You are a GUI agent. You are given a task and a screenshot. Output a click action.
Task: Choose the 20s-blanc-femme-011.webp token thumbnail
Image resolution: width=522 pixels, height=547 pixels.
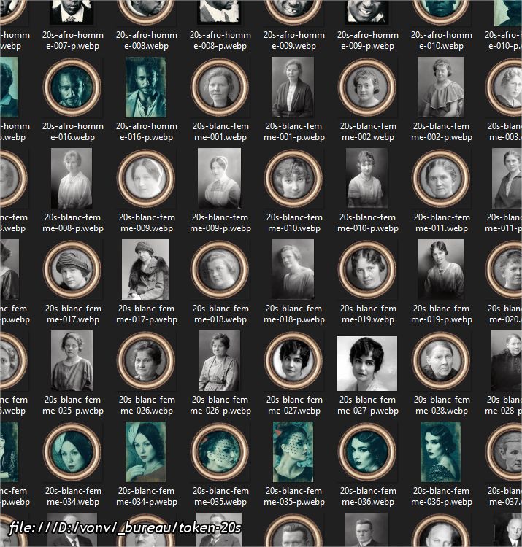click(x=441, y=178)
